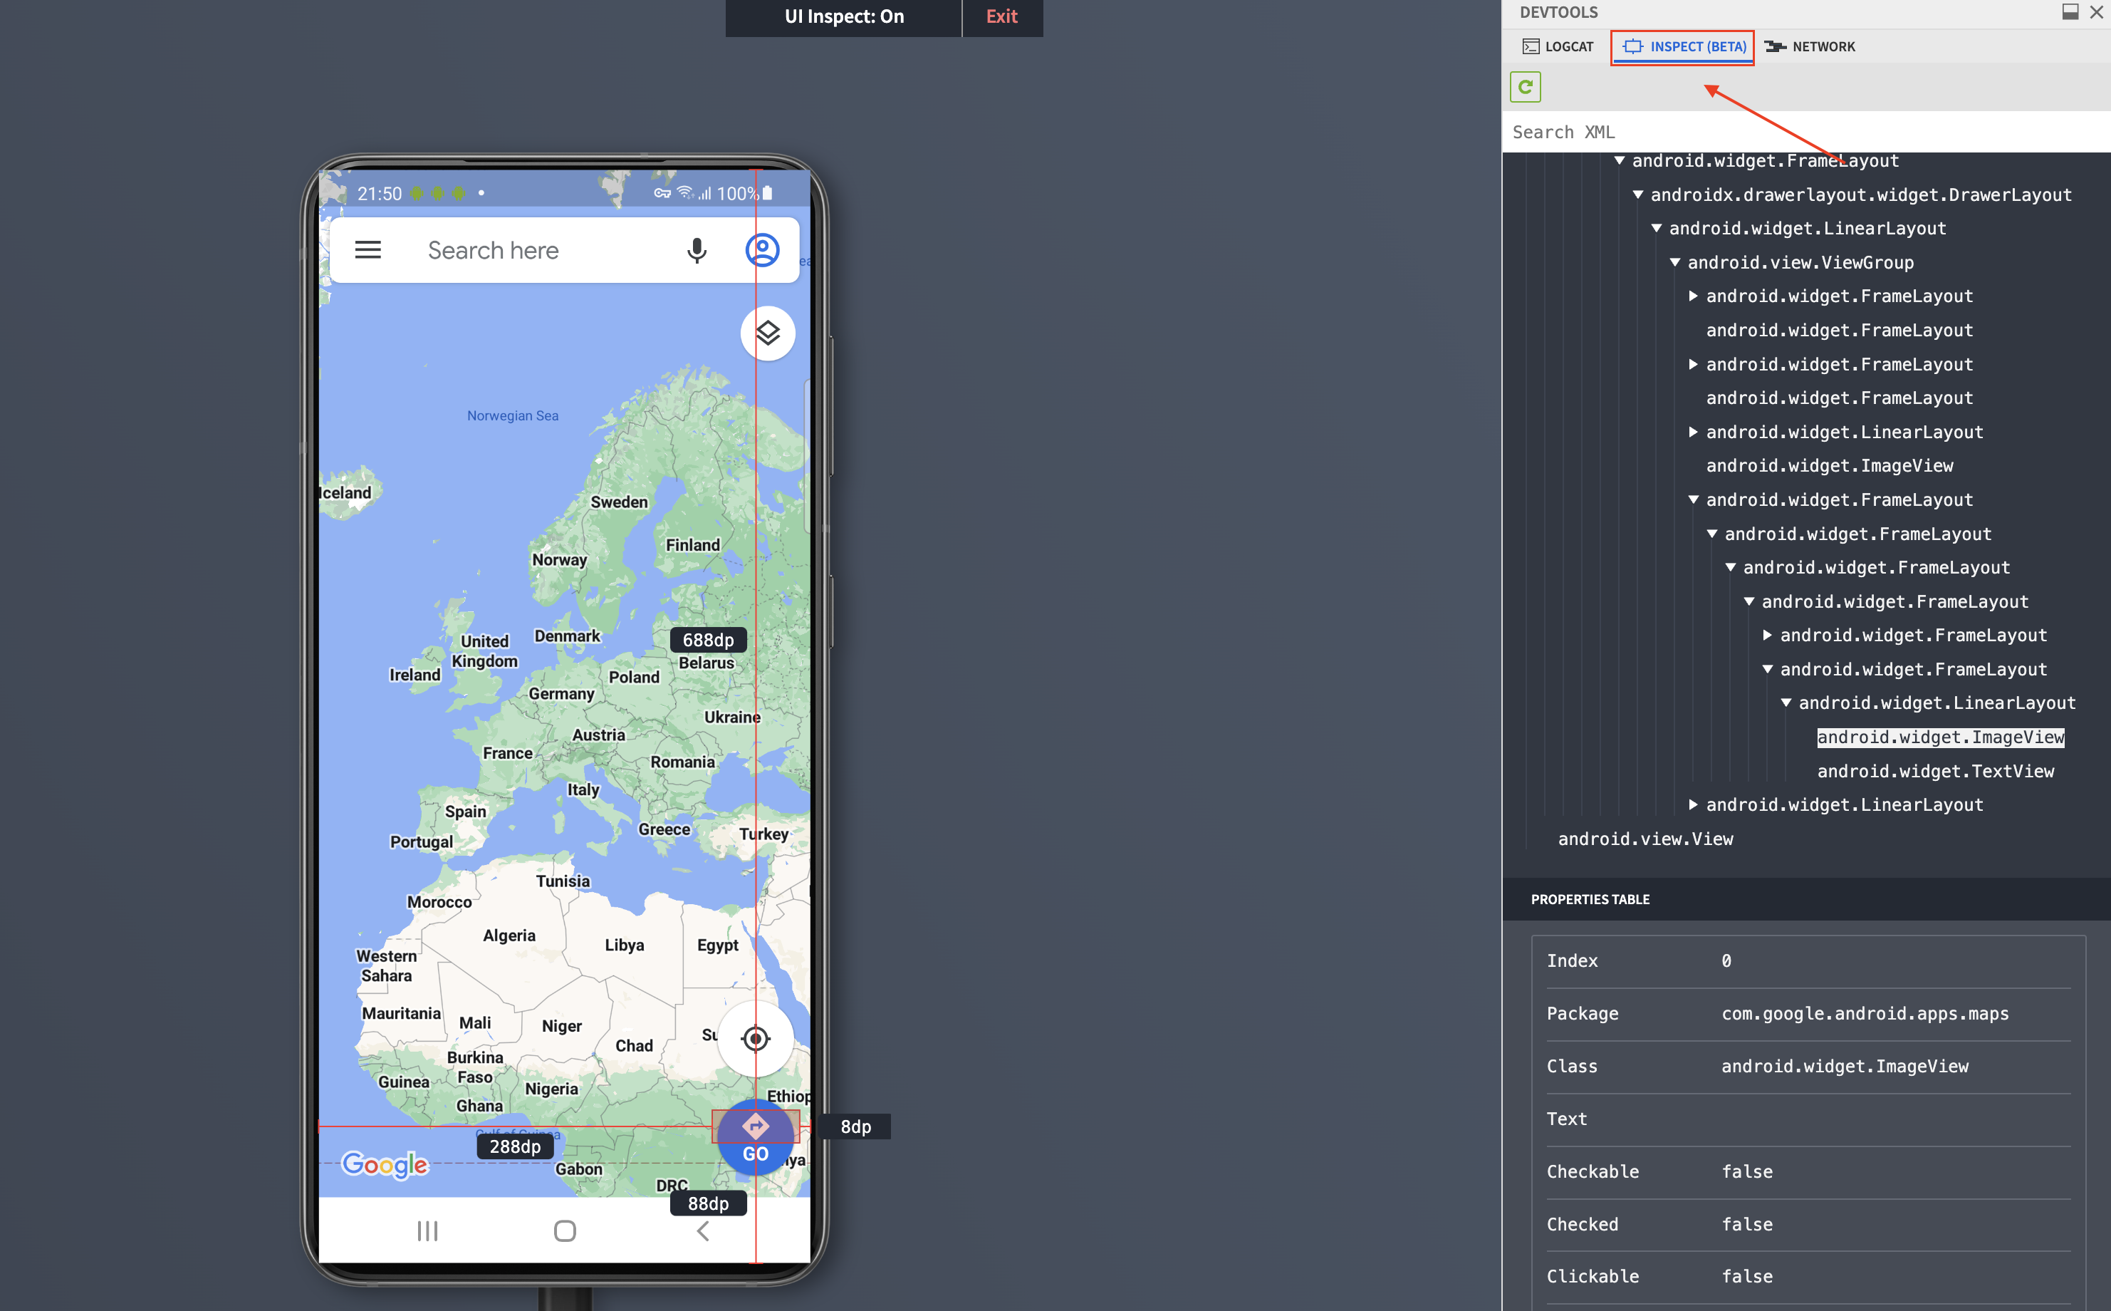Image resolution: width=2111 pixels, height=1311 pixels.
Task: Click the green refresh icon in DevTools
Action: coord(1524,87)
